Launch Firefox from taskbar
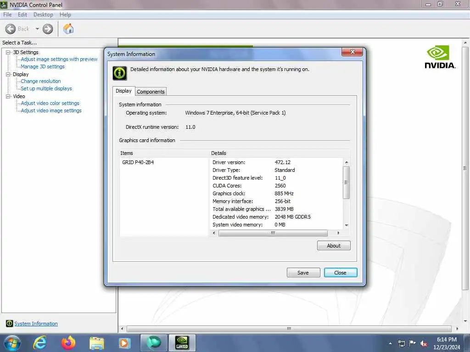470x352 pixels. [x=68, y=343]
